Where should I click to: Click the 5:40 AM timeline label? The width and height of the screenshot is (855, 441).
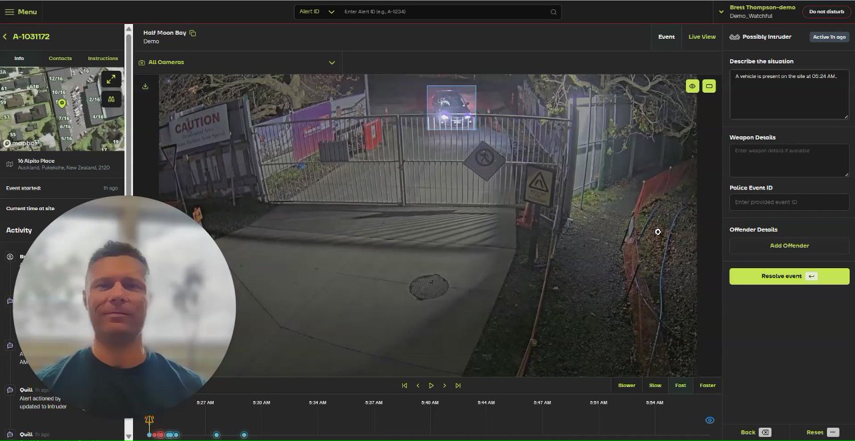[x=430, y=403]
